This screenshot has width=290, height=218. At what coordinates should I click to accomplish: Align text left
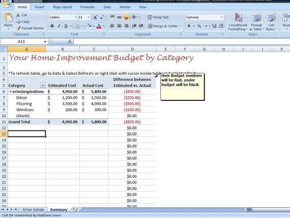tap(112, 26)
